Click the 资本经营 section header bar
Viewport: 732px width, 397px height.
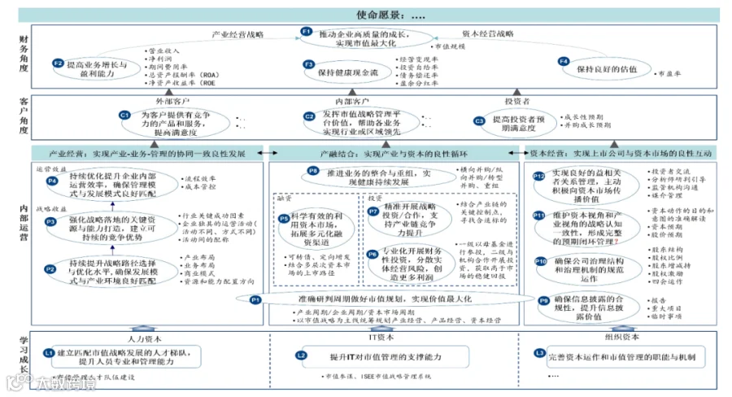[621, 153]
